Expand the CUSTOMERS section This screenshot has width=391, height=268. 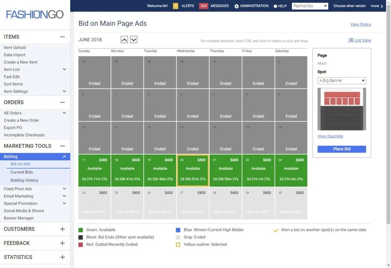point(62,229)
